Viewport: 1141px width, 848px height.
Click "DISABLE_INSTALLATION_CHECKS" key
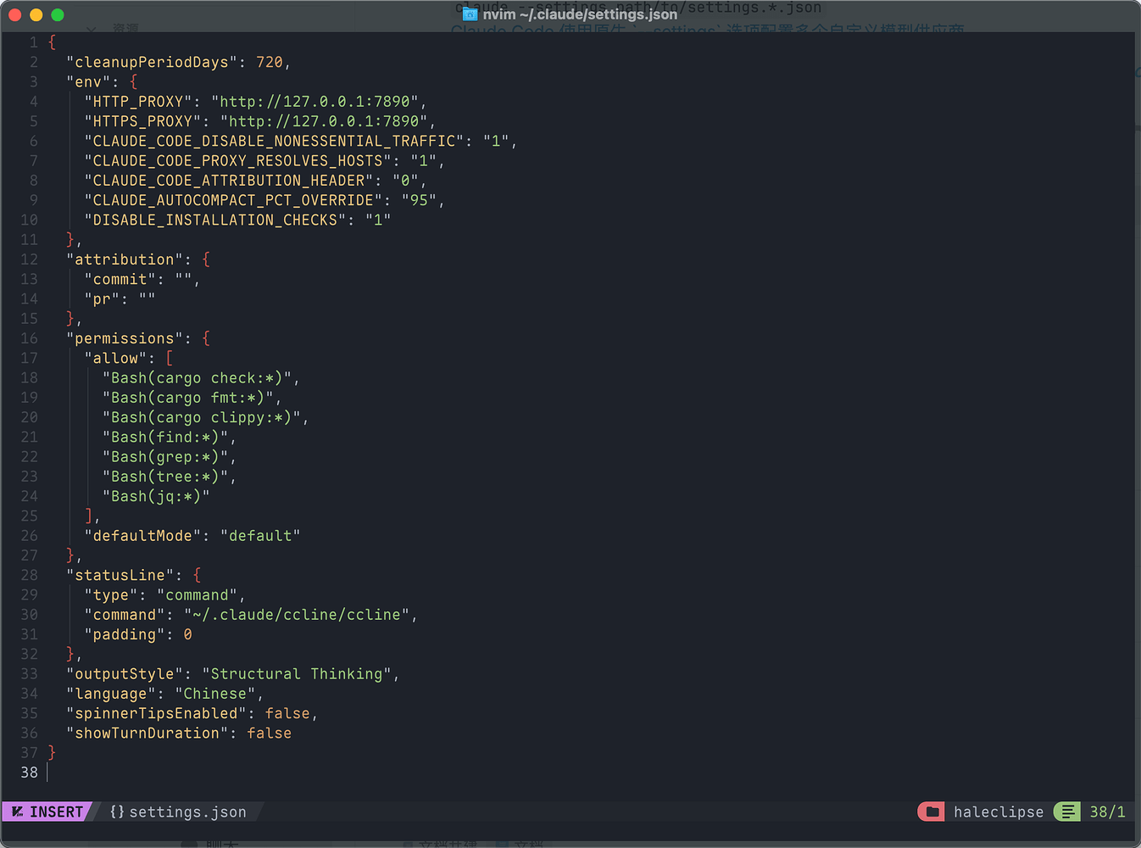pos(215,220)
